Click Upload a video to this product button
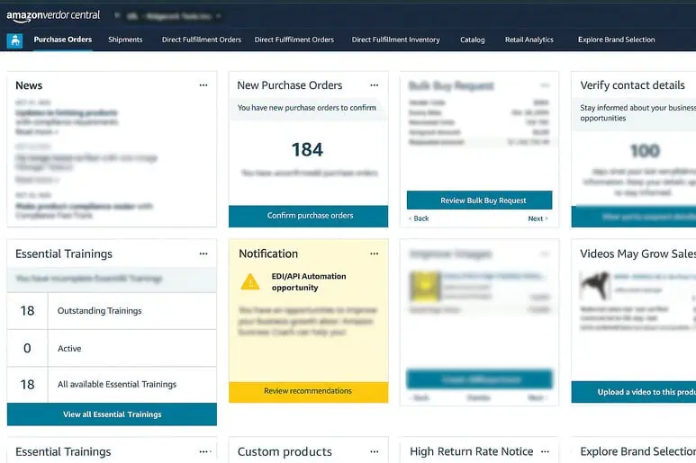Screen dimensions: 696x463 (633, 392)
